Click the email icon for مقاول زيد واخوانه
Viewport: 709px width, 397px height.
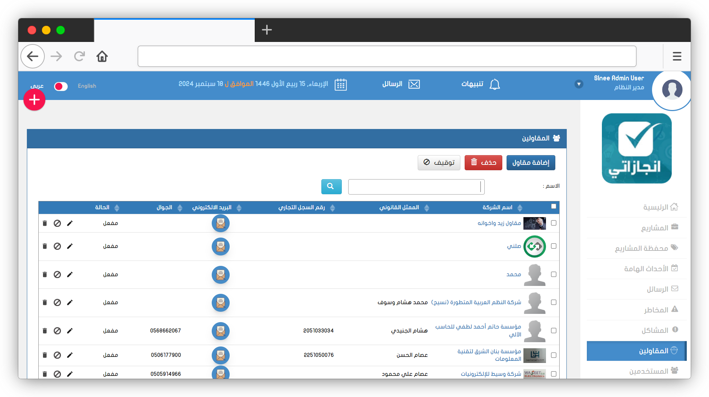[220, 223]
